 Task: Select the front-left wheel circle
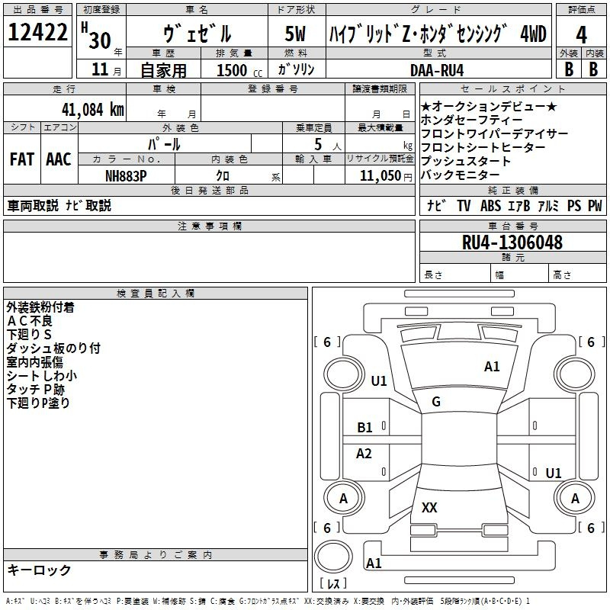tap(344, 374)
